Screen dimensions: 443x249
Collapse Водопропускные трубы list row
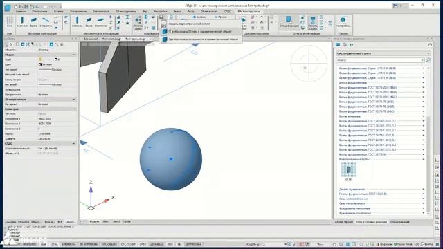[x=381, y=159]
